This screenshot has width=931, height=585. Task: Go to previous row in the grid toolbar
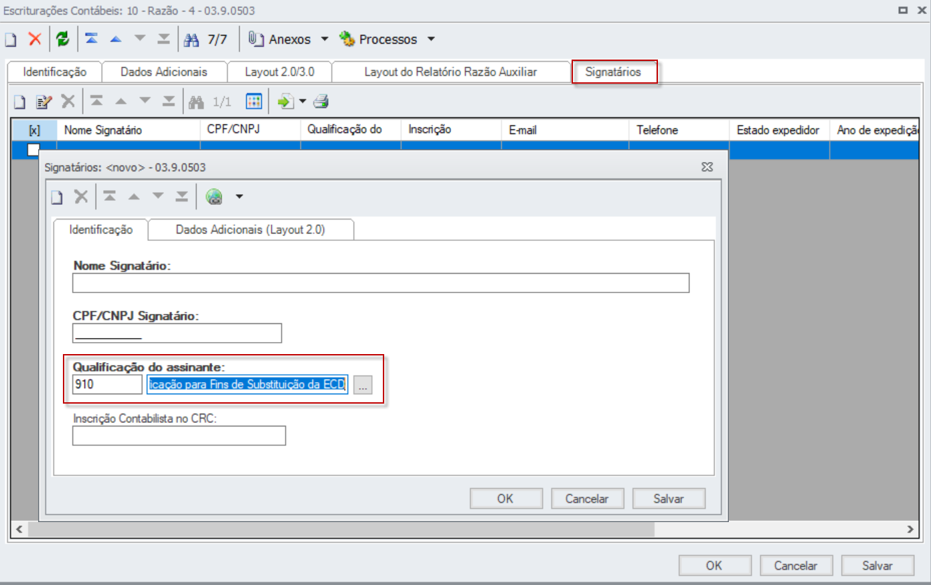coord(120,101)
